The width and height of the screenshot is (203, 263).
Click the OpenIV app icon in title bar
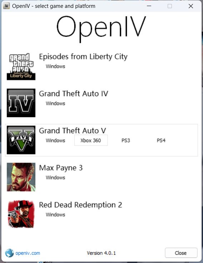coord(6,6)
